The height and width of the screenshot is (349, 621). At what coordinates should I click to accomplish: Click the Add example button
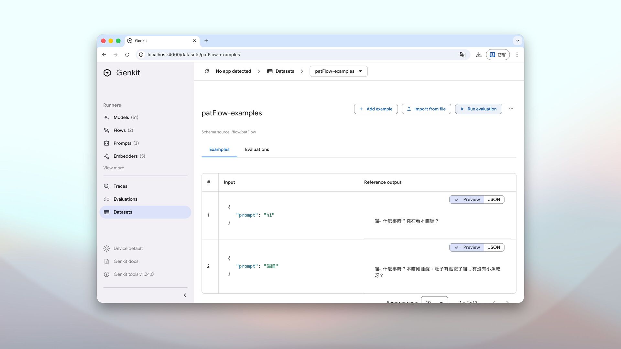(x=376, y=109)
